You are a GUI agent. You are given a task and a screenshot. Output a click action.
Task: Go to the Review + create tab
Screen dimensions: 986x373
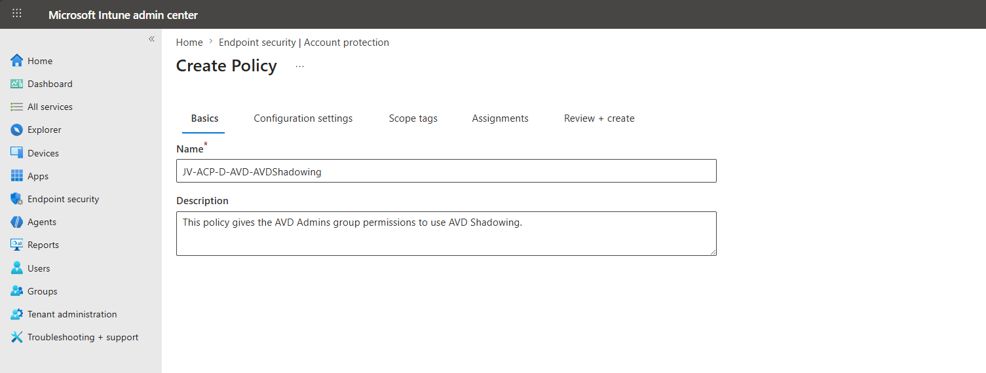pos(599,118)
